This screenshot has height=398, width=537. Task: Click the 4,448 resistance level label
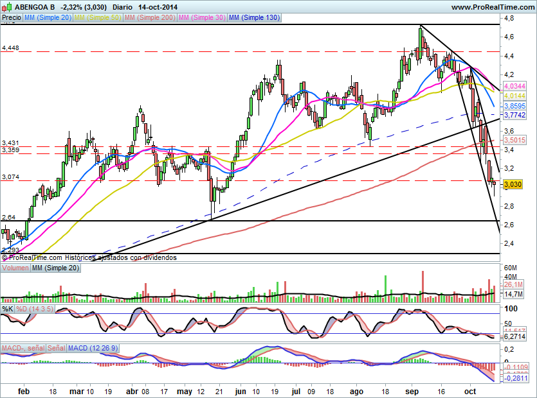pos(10,48)
